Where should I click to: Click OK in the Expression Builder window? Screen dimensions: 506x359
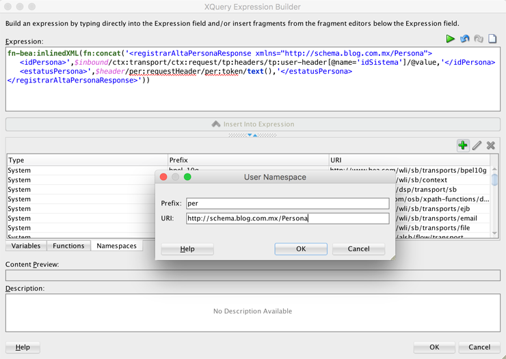(x=434, y=347)
